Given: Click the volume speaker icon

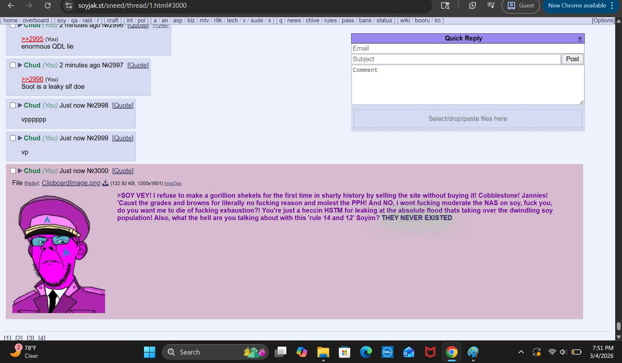Looking at the screenshot, I should tap(563, 352).
